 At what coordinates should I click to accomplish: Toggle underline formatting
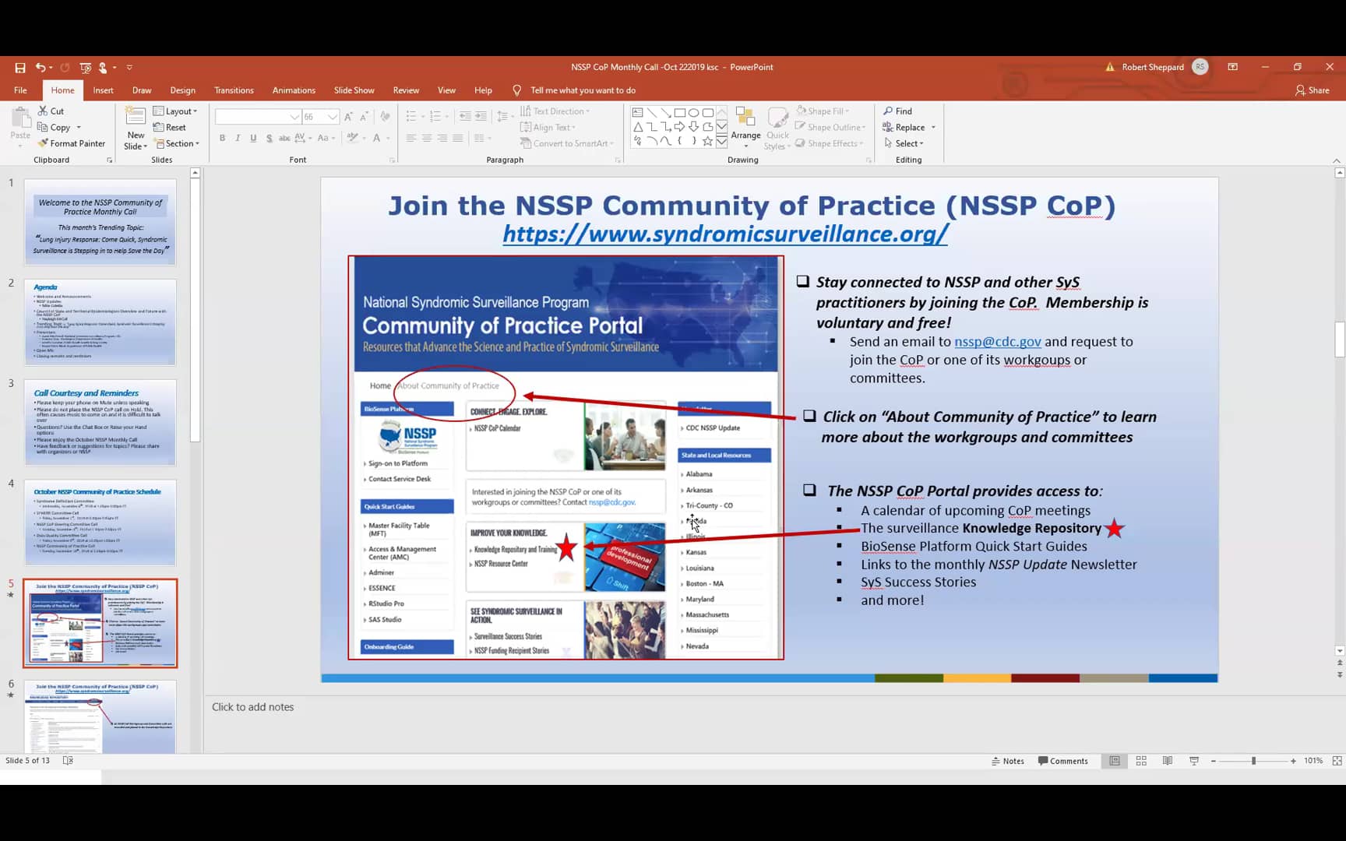(253, 139)
